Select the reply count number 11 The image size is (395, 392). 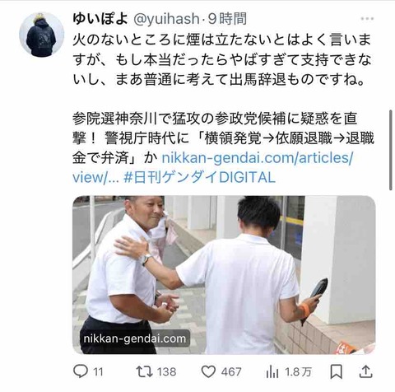98,372
